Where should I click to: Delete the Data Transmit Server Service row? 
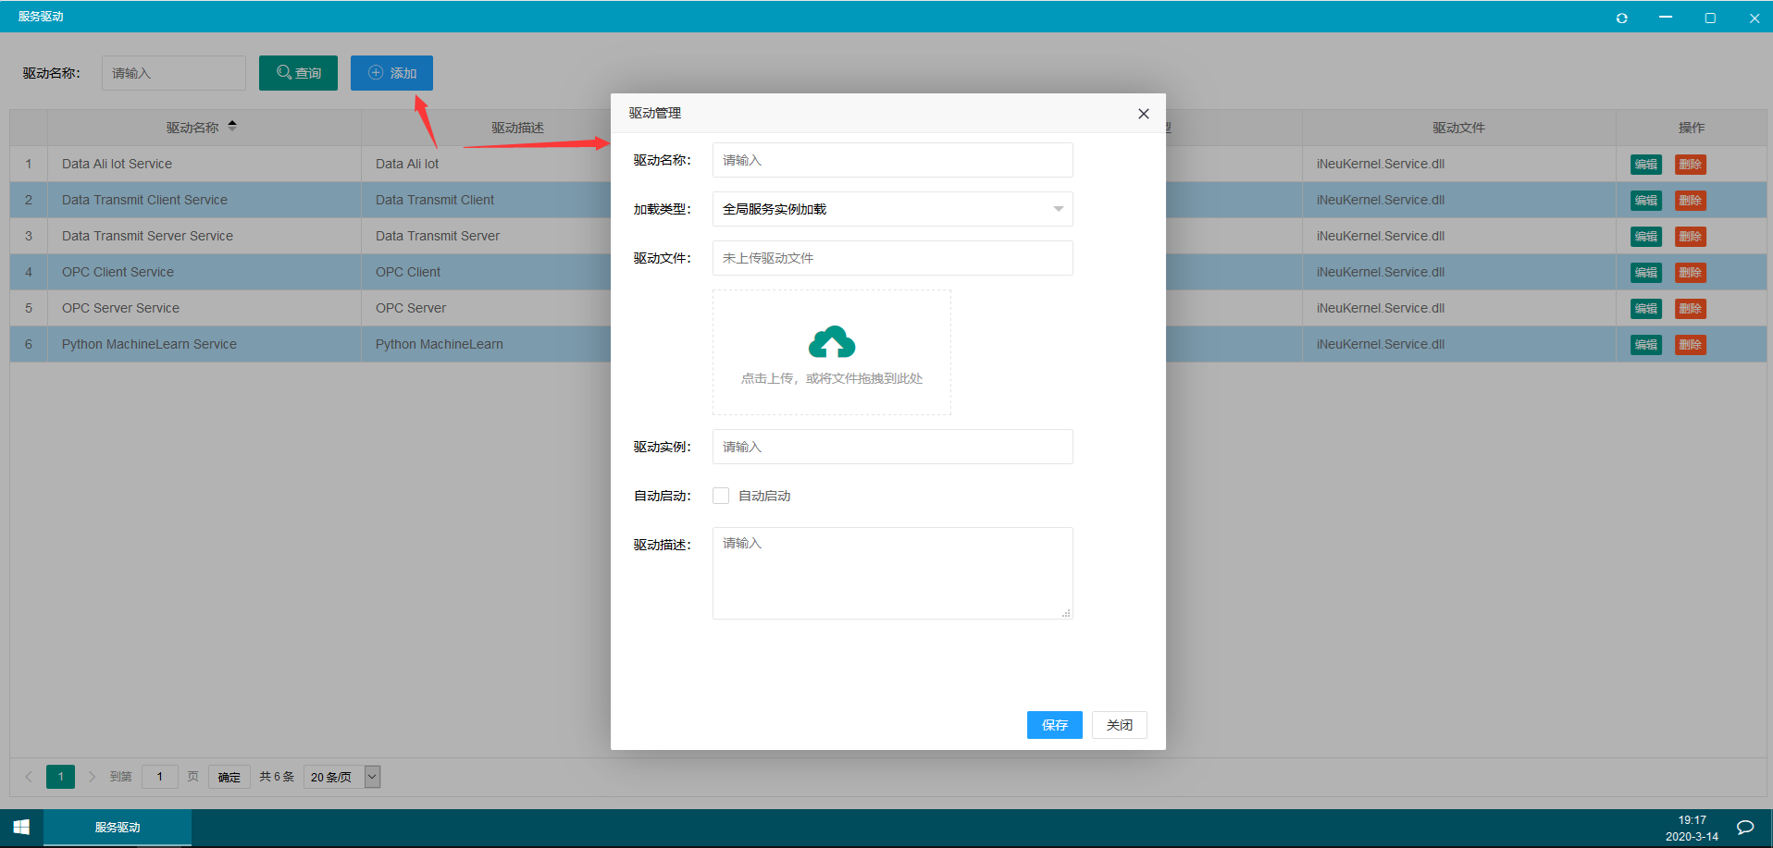[x=1690, y=237]
